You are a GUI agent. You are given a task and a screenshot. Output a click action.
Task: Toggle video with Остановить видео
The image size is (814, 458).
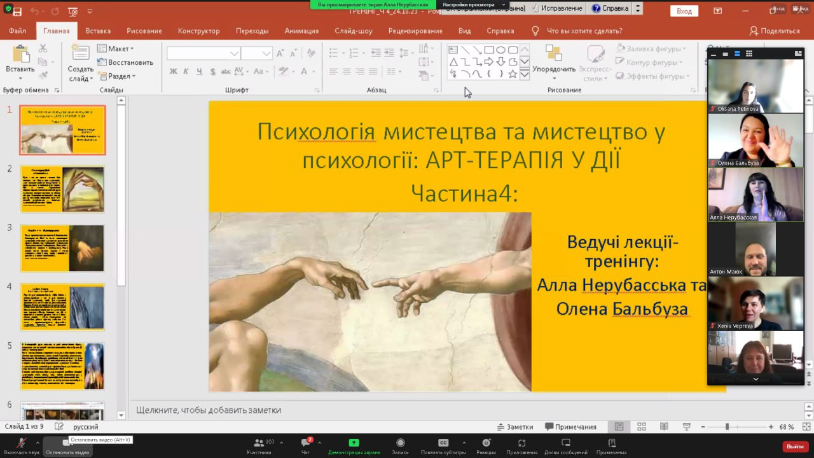pos(67,443)
